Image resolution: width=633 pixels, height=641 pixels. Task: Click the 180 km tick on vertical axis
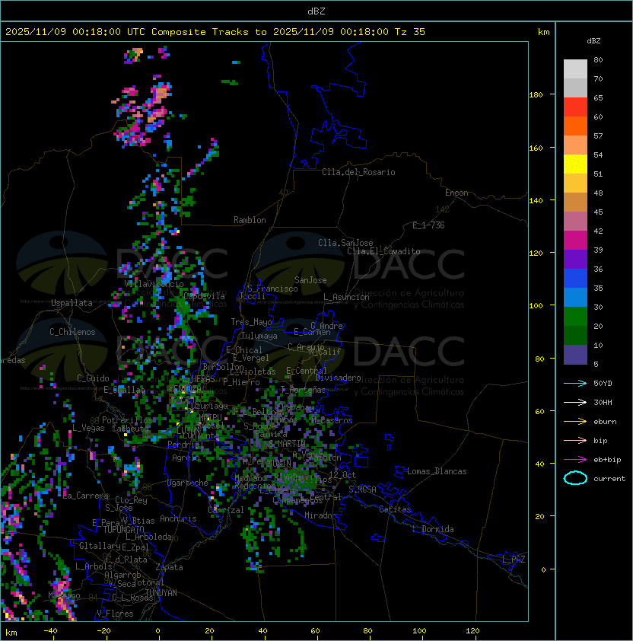536,95
